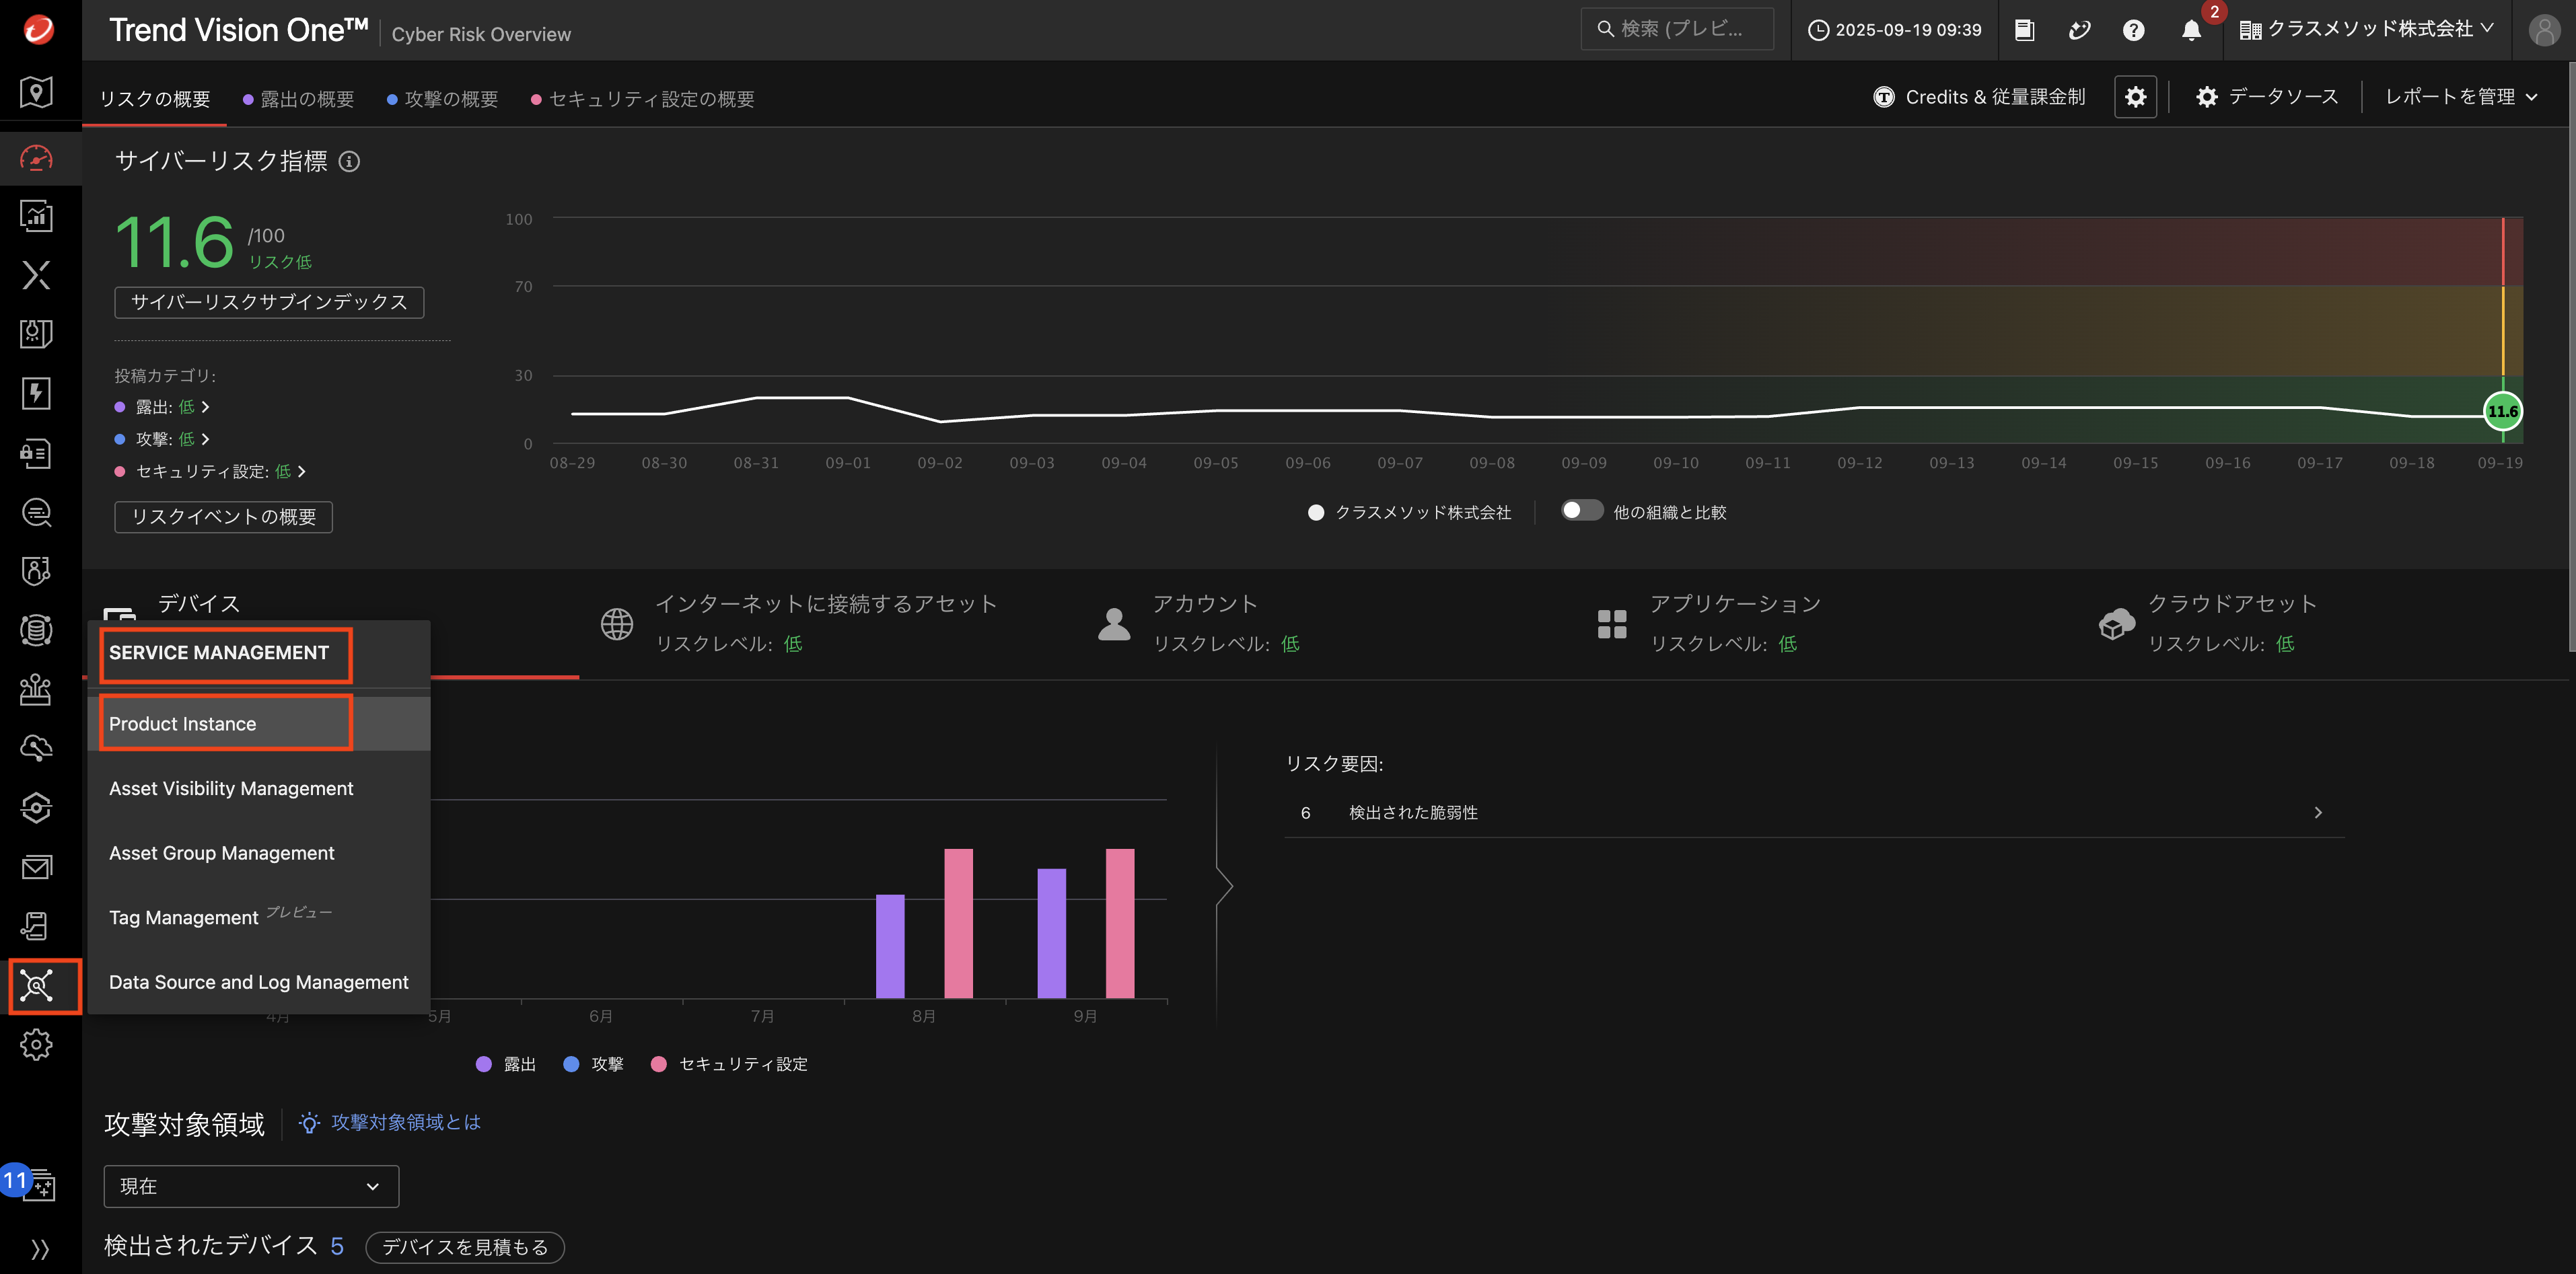Open the email security envelope sidebar icon
The height and width of the screenshot is (1274, 2576).
37,866
